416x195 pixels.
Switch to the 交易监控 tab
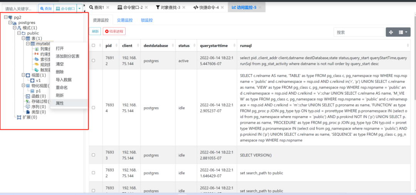[125, 20]
